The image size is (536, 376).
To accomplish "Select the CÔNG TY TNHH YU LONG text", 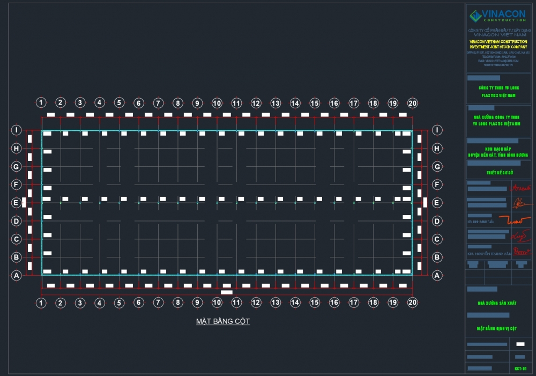I will [x=498, y=87].
